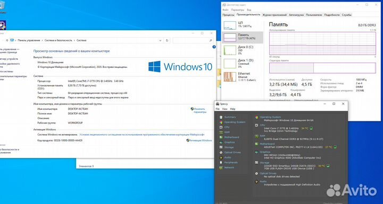Click the CPU temperature indicator icon beside 34 °C
Image resolution: width=383 pixels, height=204 pixels.
312,128
